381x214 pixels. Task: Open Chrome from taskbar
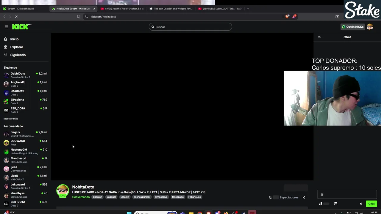(200, 213)
